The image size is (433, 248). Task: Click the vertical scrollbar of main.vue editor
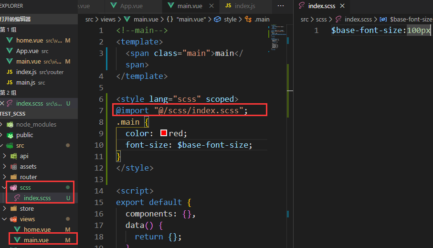pyautogui.click(x=290, y=136)
